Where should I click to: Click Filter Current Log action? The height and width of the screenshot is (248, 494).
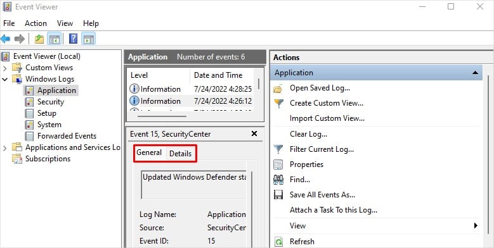pyautogui.click(x=322, y=149)
